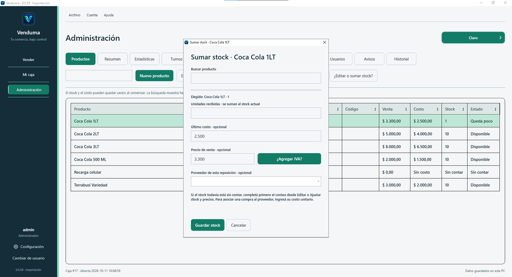Click the sort icon in Venta column

(406, 109)
